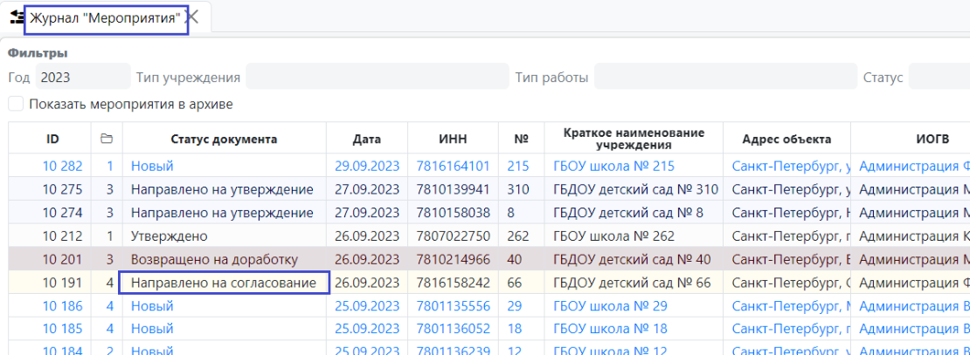Open ИНН link 7816164101
This screenshot has width=970, height=355.
pyautogui.click(x=453, y=166)
